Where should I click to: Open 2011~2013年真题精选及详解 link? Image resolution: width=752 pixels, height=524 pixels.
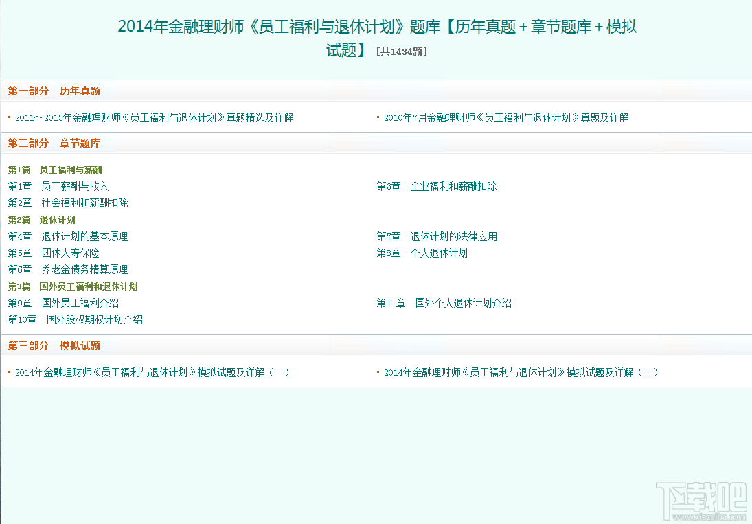pos(154,117)
